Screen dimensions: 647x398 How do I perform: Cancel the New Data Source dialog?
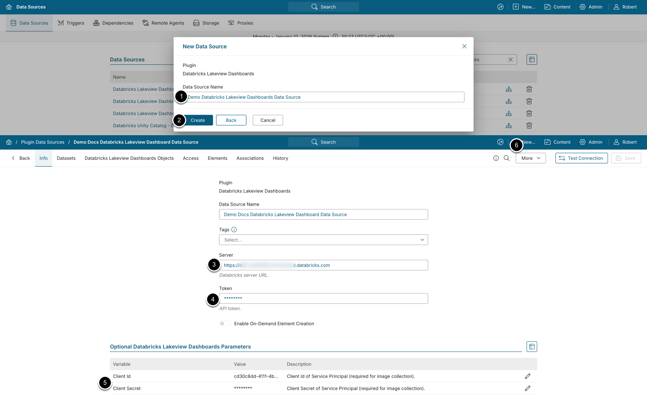(x=268, y=120)
